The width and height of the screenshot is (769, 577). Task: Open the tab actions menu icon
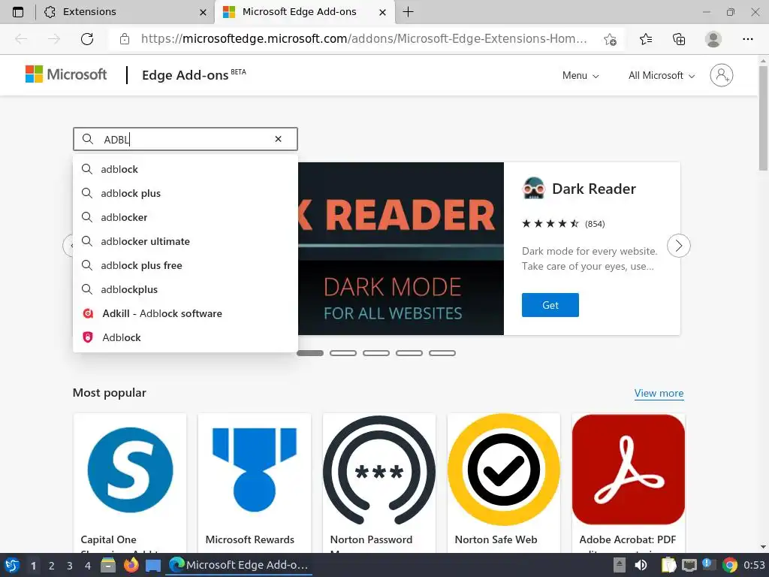tap(18, 12)
